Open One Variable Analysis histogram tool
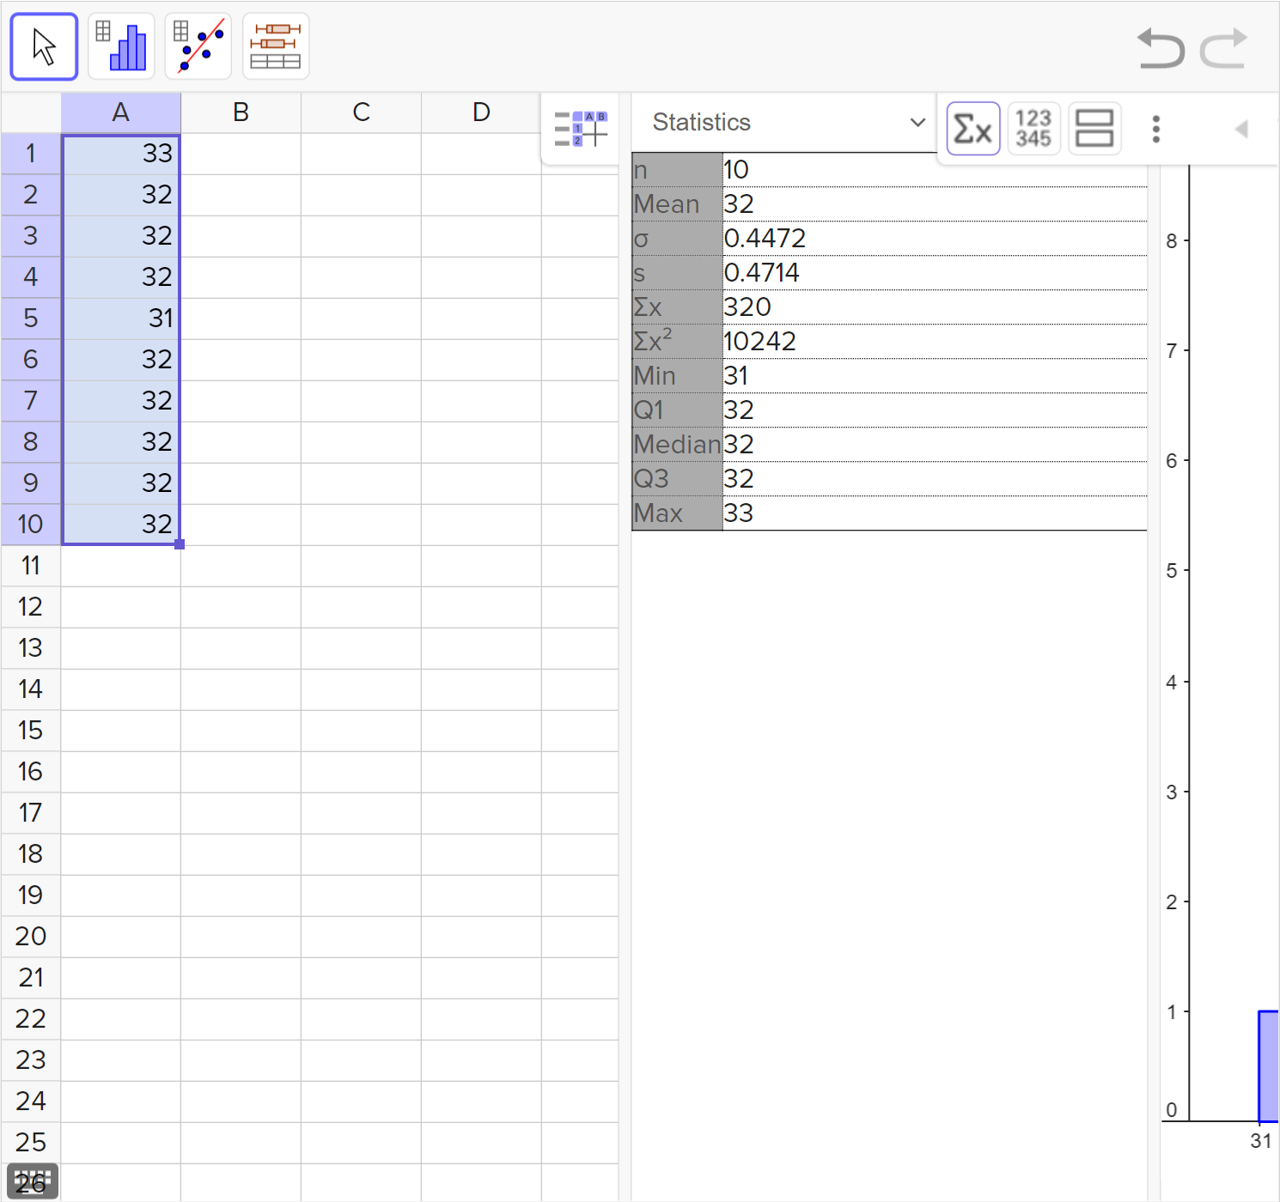 [121, 46]
